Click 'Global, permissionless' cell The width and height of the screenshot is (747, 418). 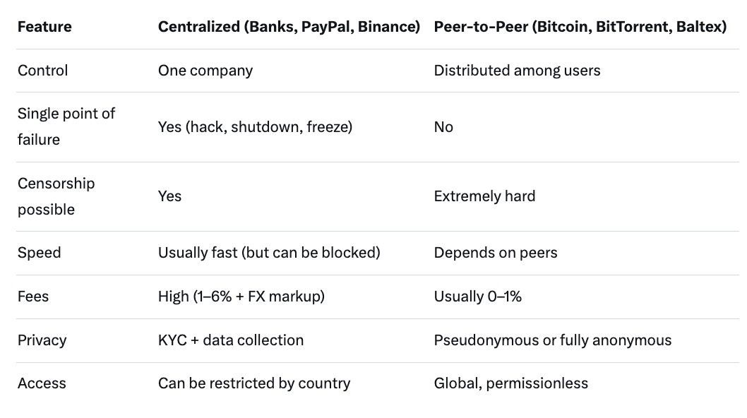[x=511, y=383]
